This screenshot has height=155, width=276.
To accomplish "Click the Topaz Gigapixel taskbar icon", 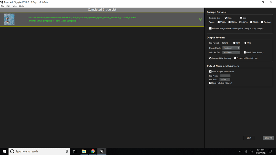I will 102,151.
